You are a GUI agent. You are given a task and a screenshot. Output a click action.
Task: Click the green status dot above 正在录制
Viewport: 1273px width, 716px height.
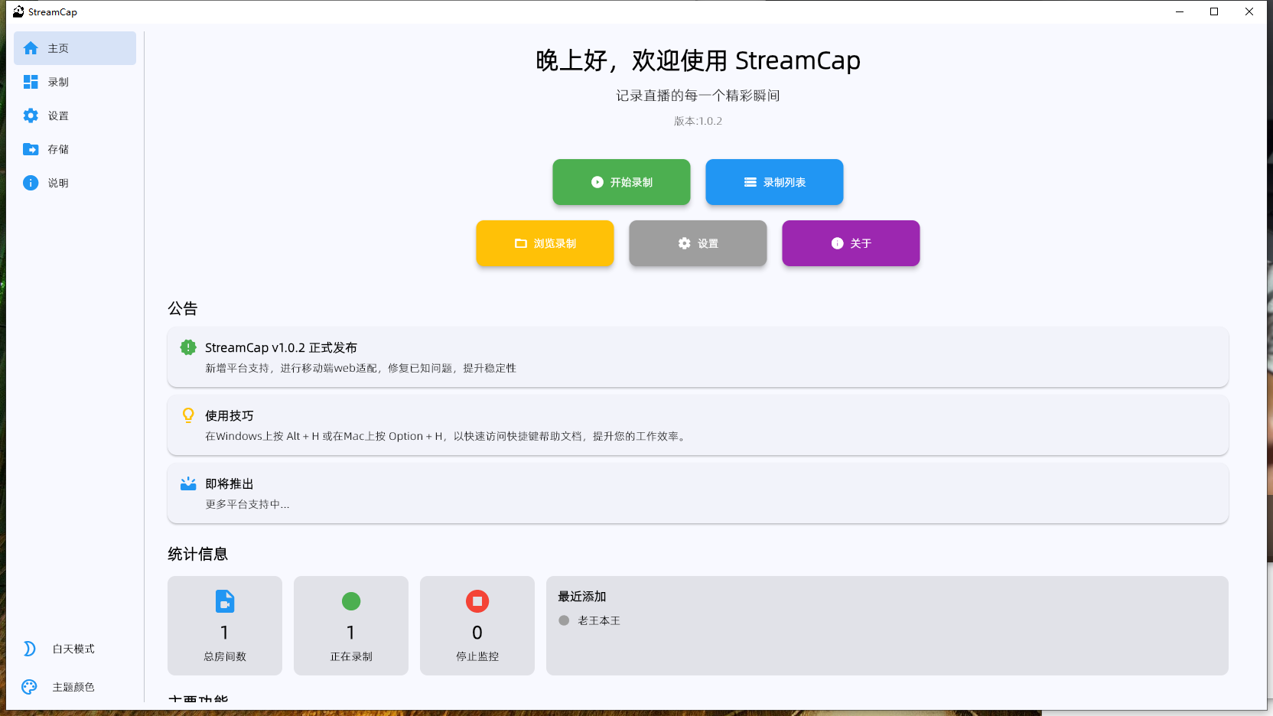coord(350,601)
